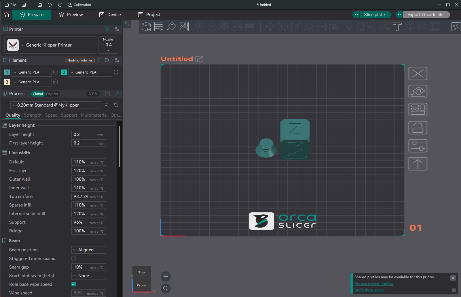461x297 pixels.
Task: Click the Add model cube icon
Action: 146,27
